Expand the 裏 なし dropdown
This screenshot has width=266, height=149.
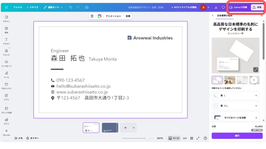tap(235, 106)
